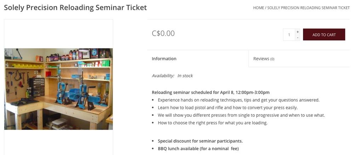
Task: Click the seminar schedule April 8 line
Action: point(211,92)
